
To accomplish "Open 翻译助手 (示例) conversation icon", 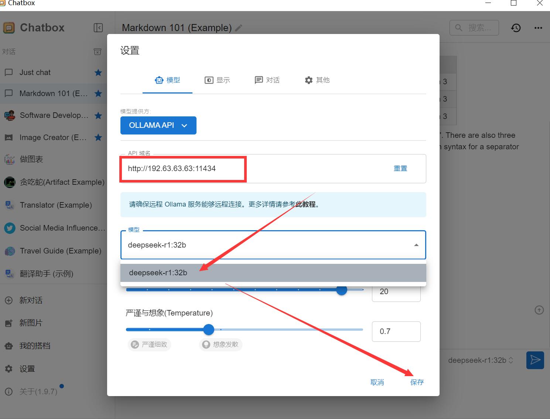I will click(x=9, y=274).
